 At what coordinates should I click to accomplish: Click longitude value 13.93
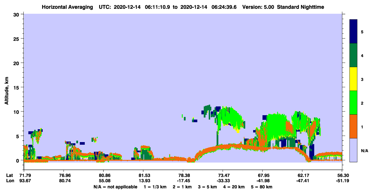click(x=143, y=181)
